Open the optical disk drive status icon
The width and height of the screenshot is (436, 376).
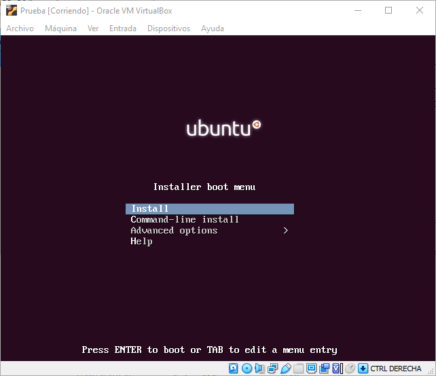(247, 369)
